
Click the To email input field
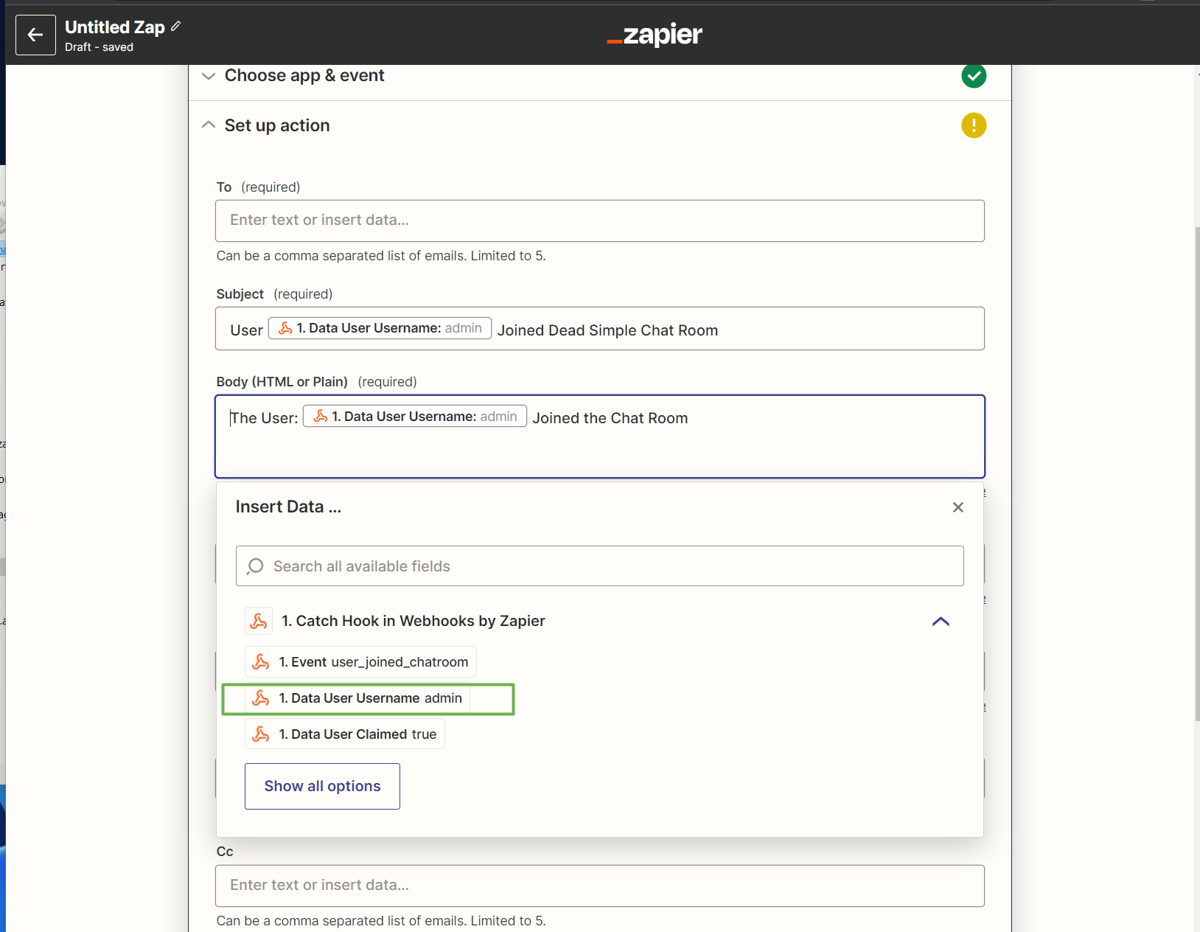(600, 220)
